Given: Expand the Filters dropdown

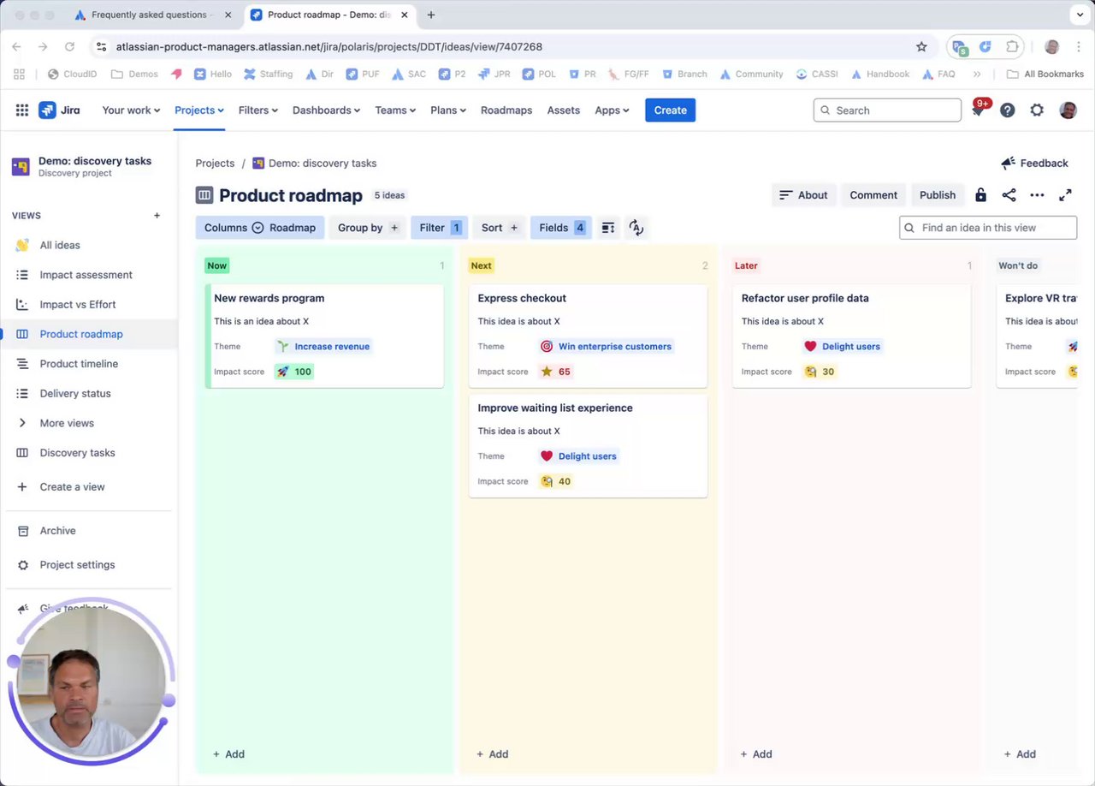Looking at the screenshot, I should pos(257,110).
